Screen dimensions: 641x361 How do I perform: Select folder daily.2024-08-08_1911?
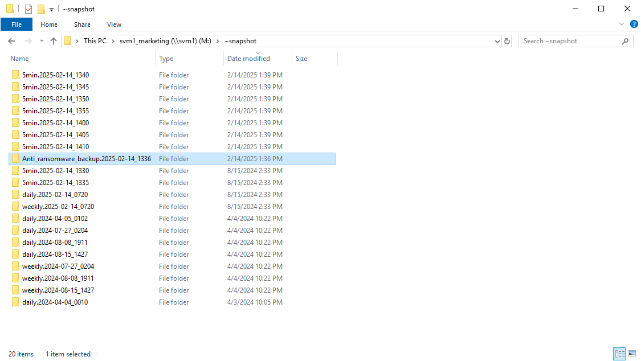click(x=55, y=243)
